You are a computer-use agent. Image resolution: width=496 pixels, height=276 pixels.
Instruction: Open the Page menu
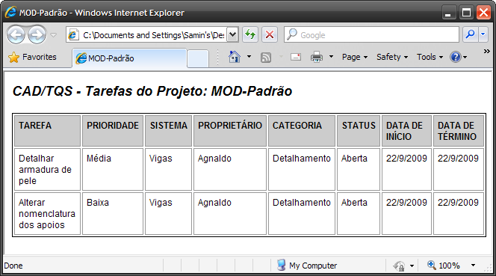point(355,57)
